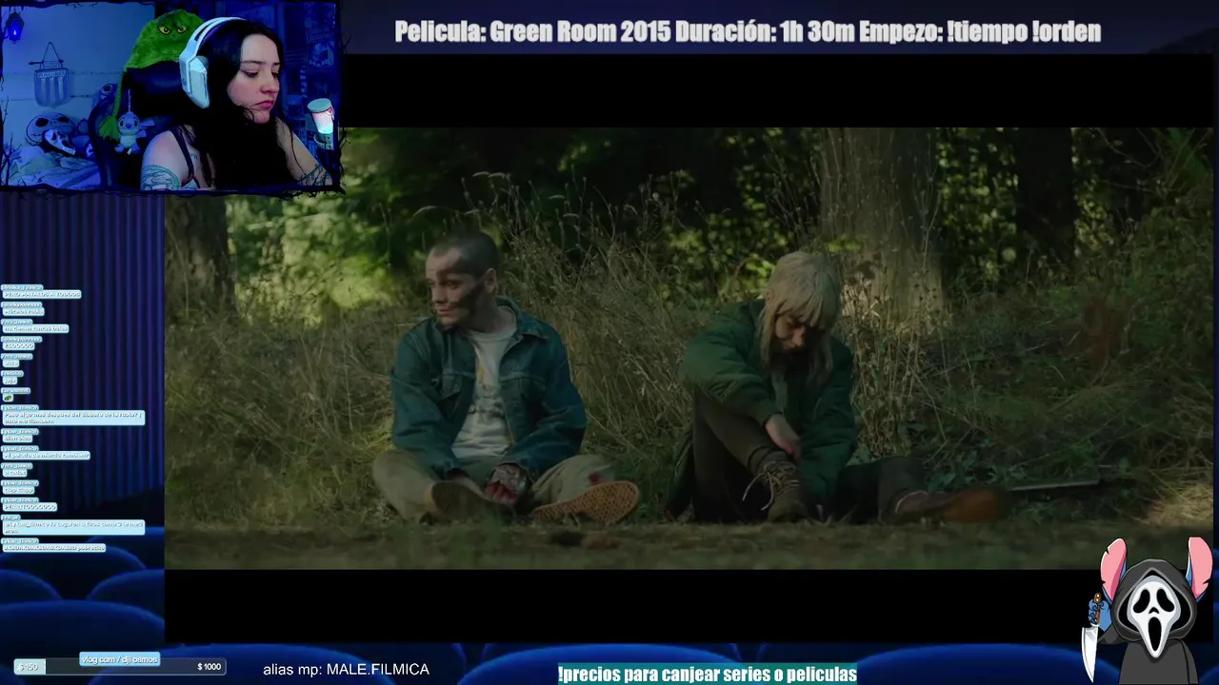Click the 'Pelicula: Green Room 2015' title text
Image resolution: width=1219 pixels, height=685 pixels.
click(533, 31)
